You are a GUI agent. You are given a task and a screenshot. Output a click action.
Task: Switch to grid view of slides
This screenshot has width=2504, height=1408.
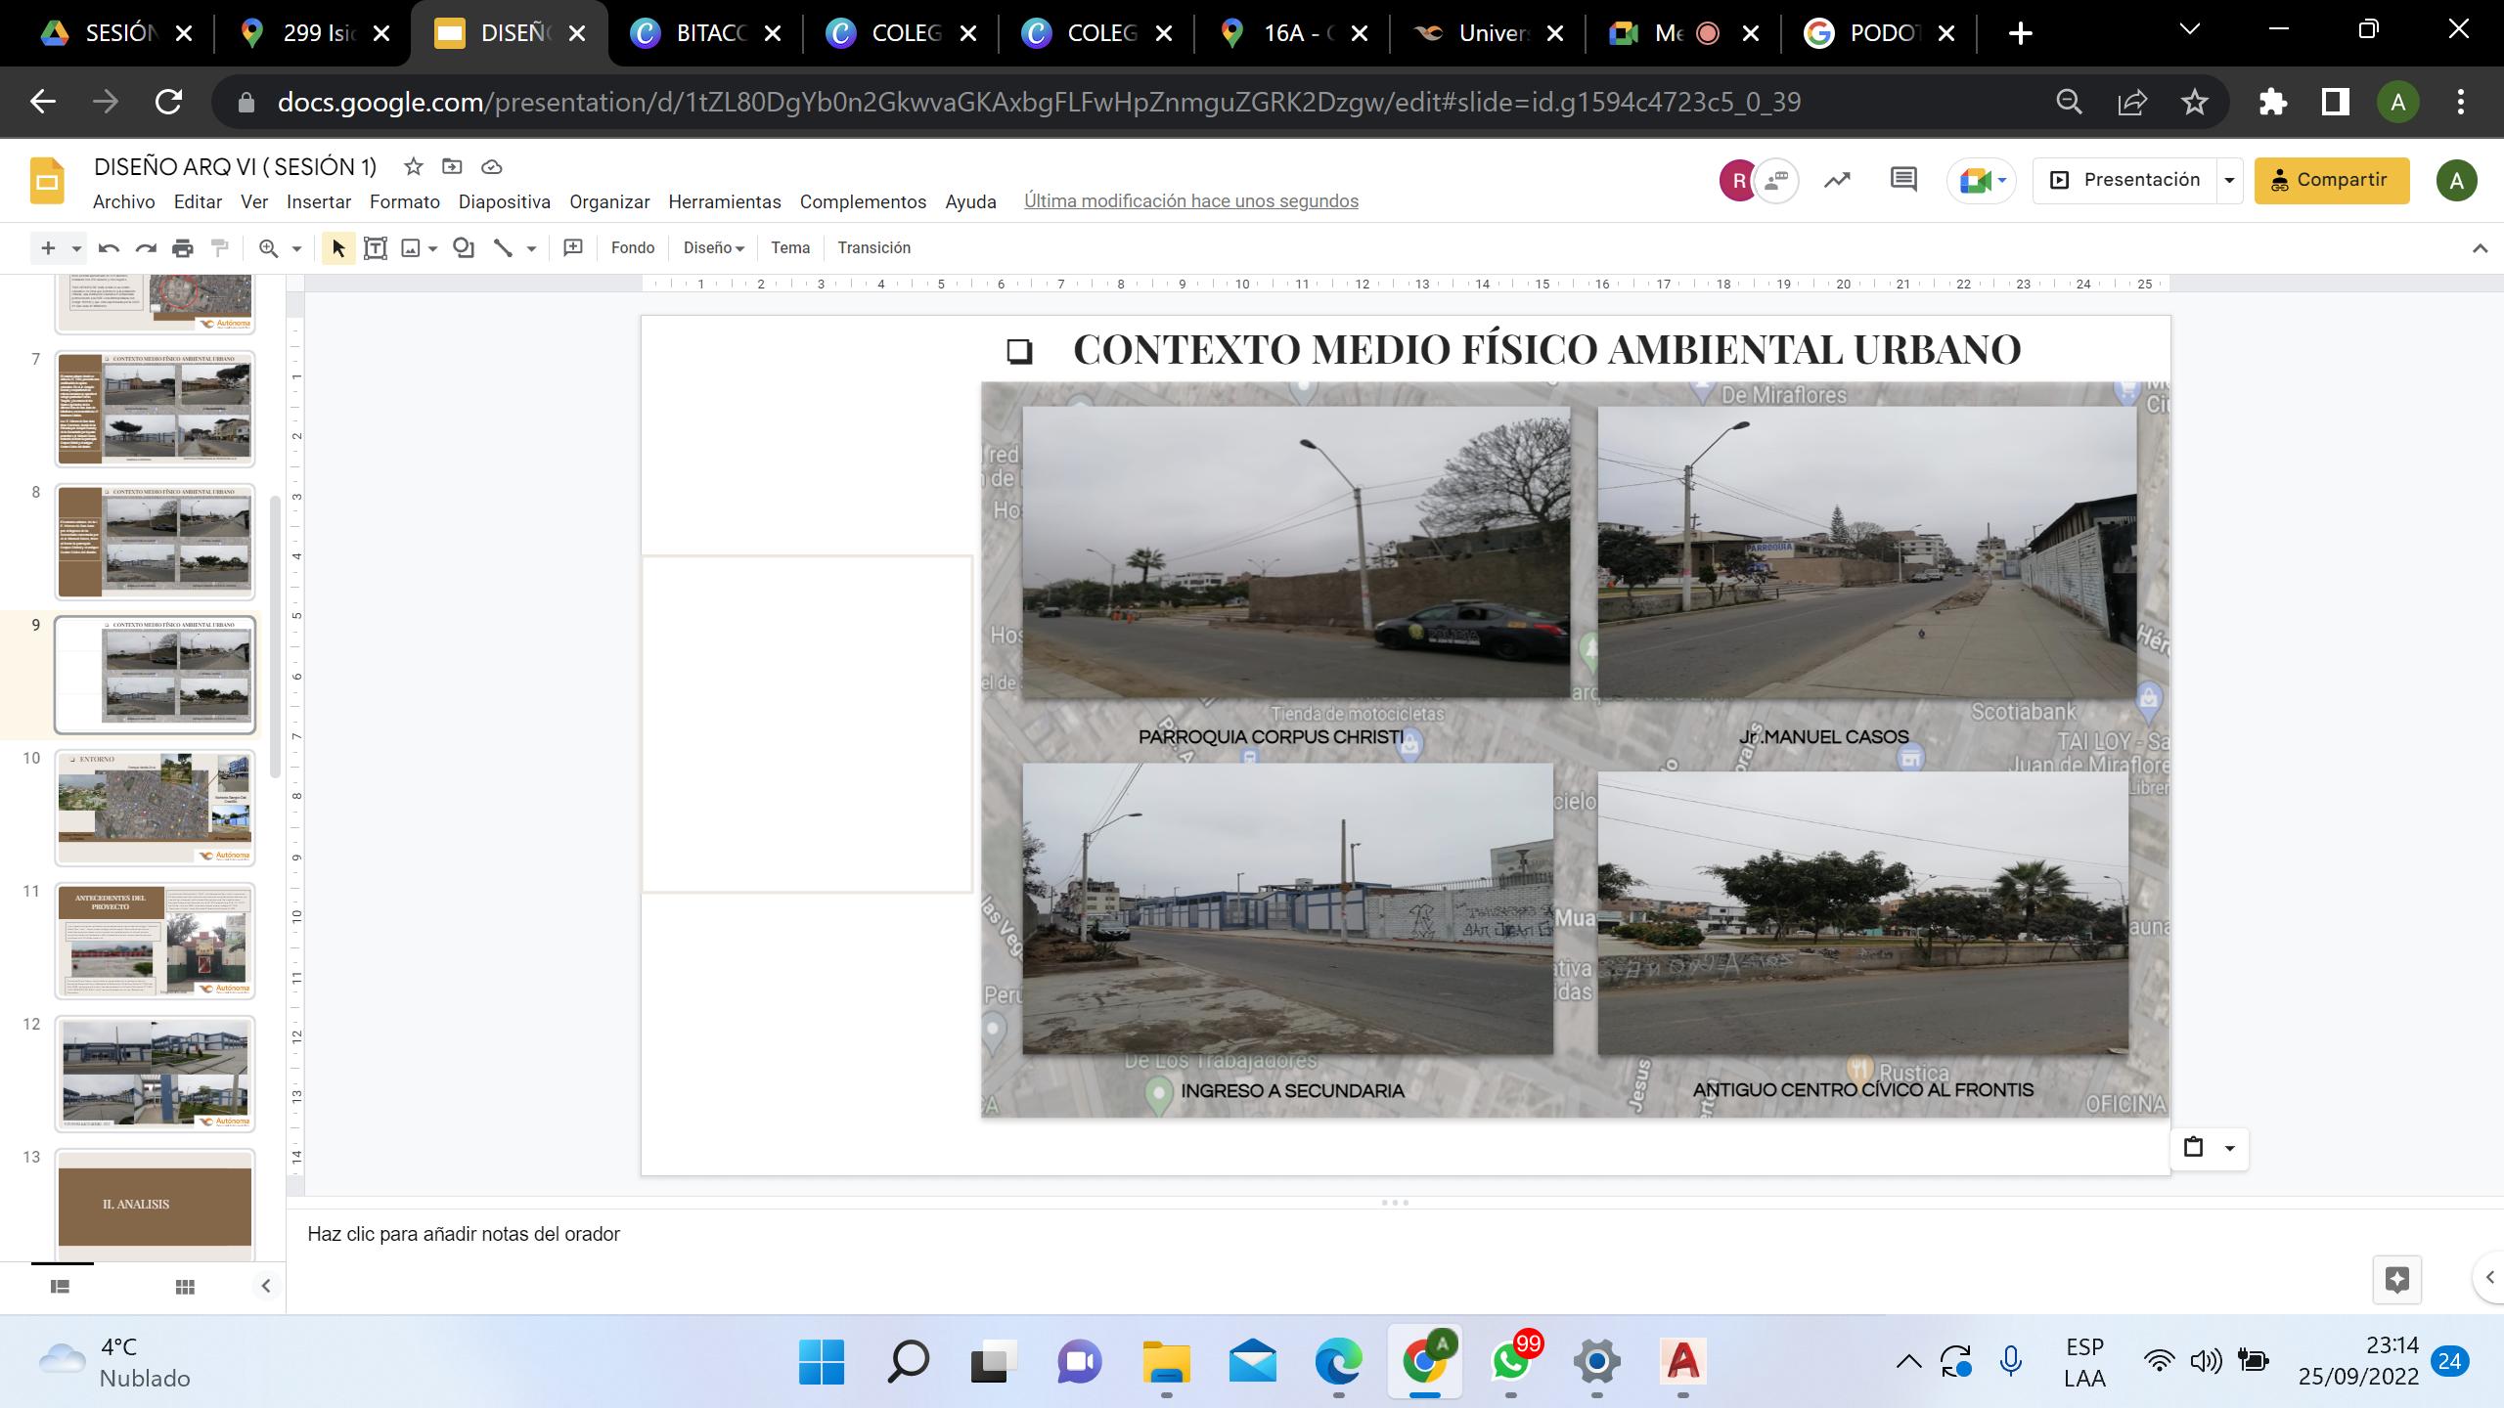[x=185, y=1287]
